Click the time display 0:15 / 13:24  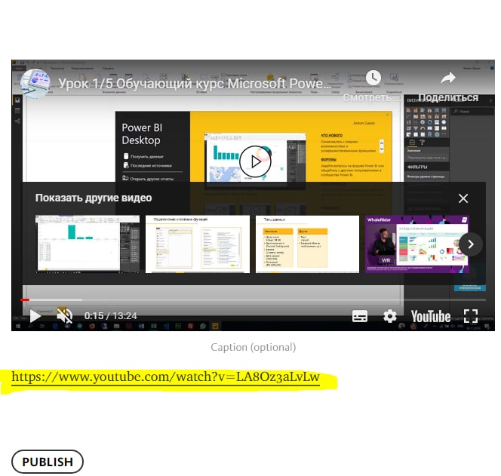click(x=111, y=316)
